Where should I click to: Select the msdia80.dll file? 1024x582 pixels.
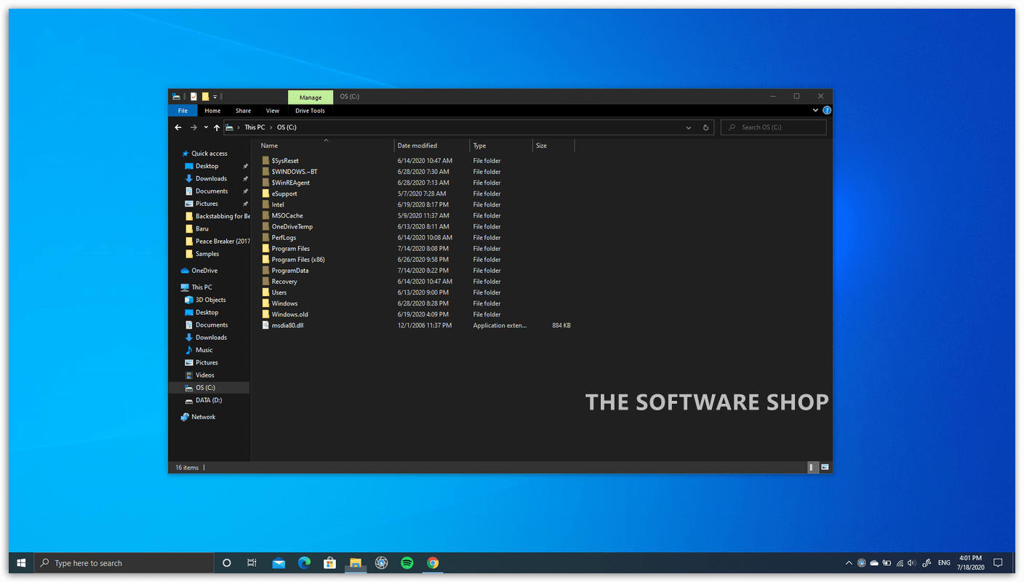click(286, 324)
